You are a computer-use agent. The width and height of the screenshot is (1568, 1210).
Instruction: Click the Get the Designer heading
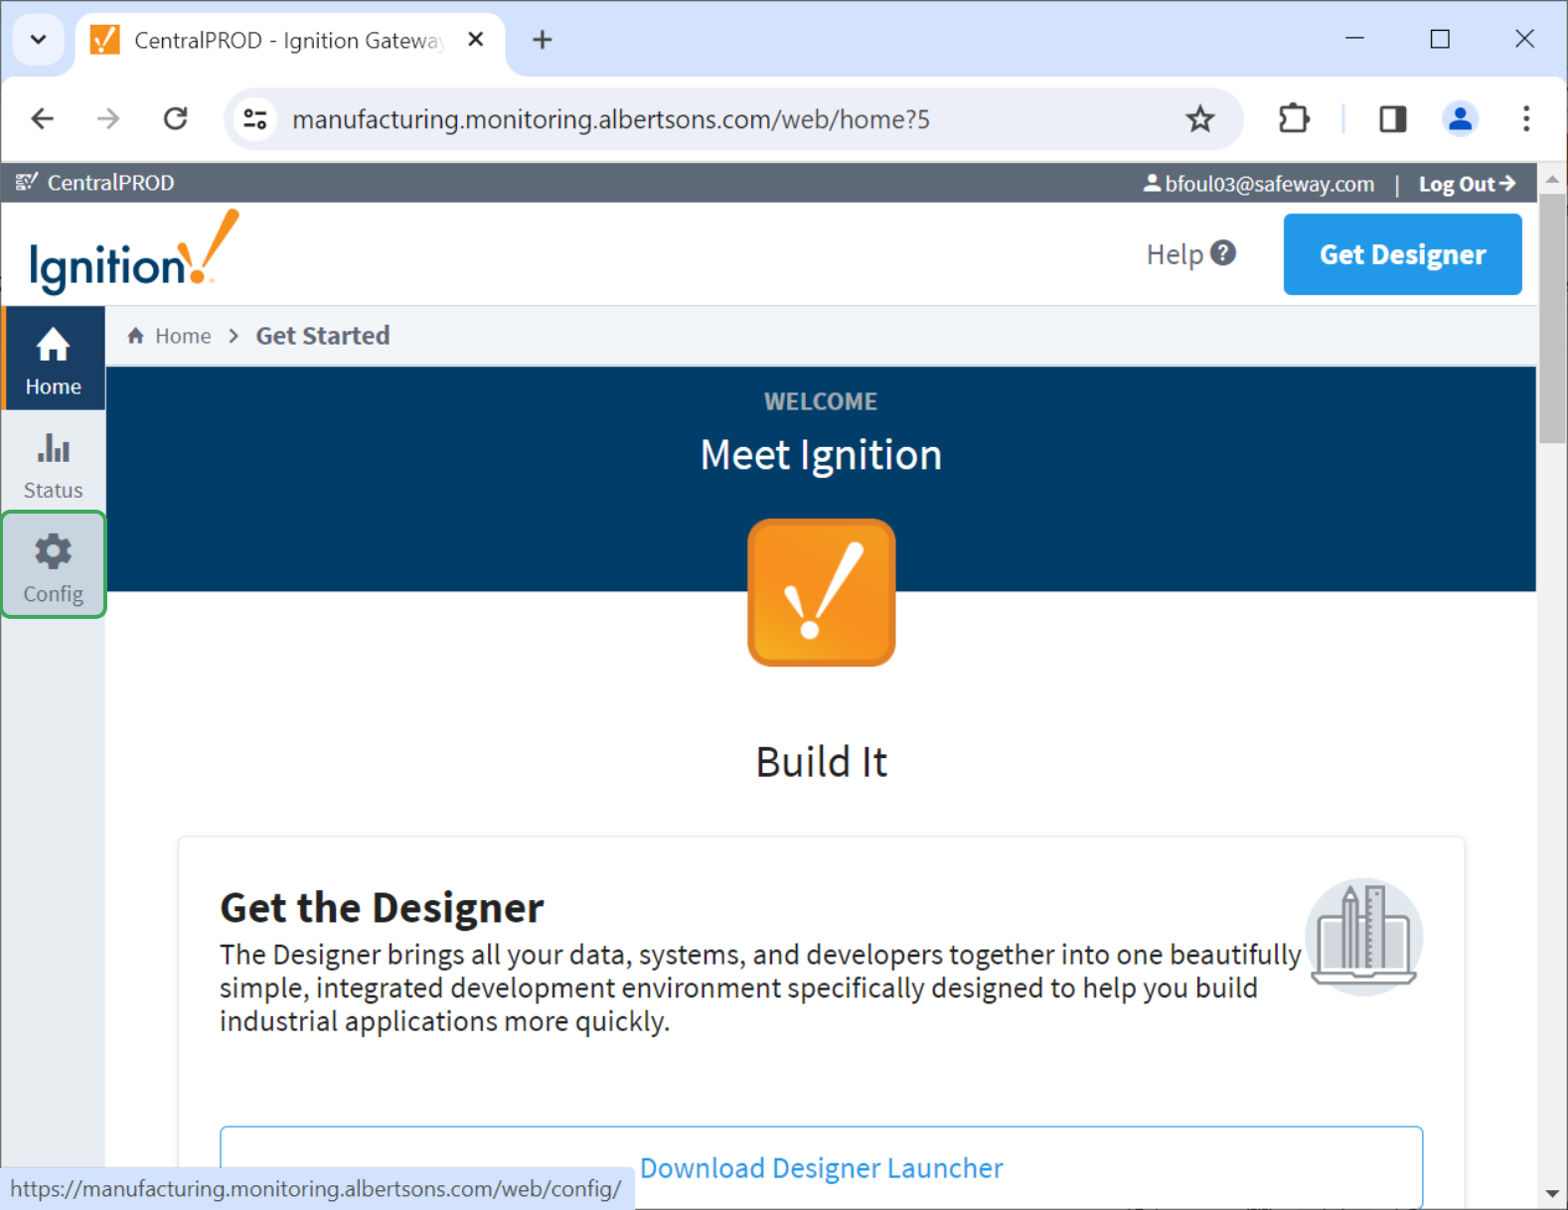(x=382, y=908)
